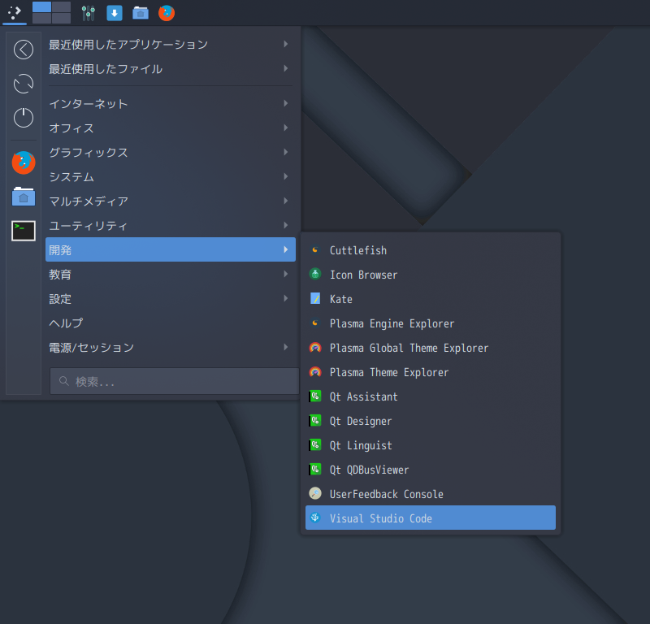Expand the グラフィックス submenu arrow
Image resolution: width=650 pixels, height=624 pixels.
pos(286,152)
